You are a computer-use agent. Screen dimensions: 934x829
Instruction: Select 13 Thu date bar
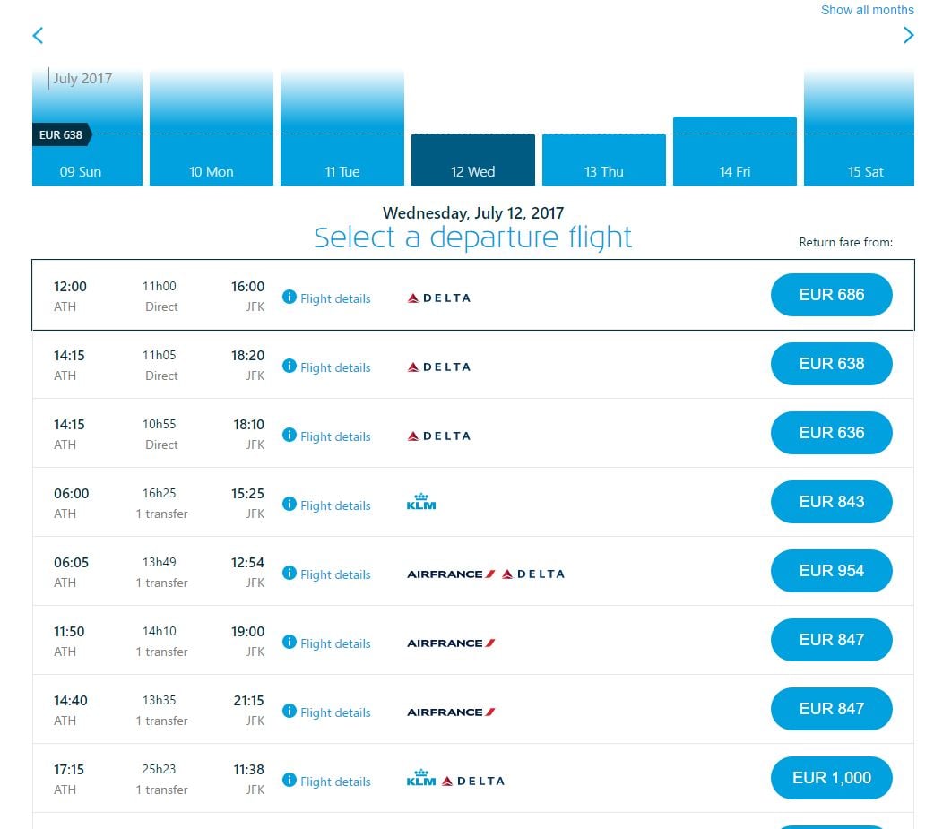[x=604, y=160]
